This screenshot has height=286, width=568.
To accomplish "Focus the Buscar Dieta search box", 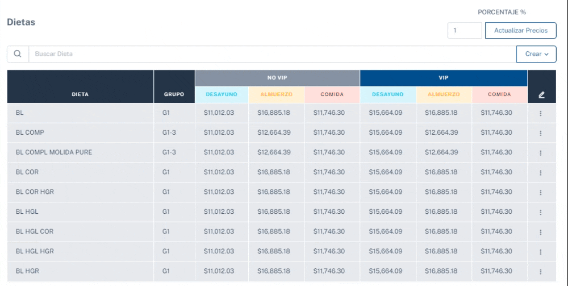I will [272, 54].
